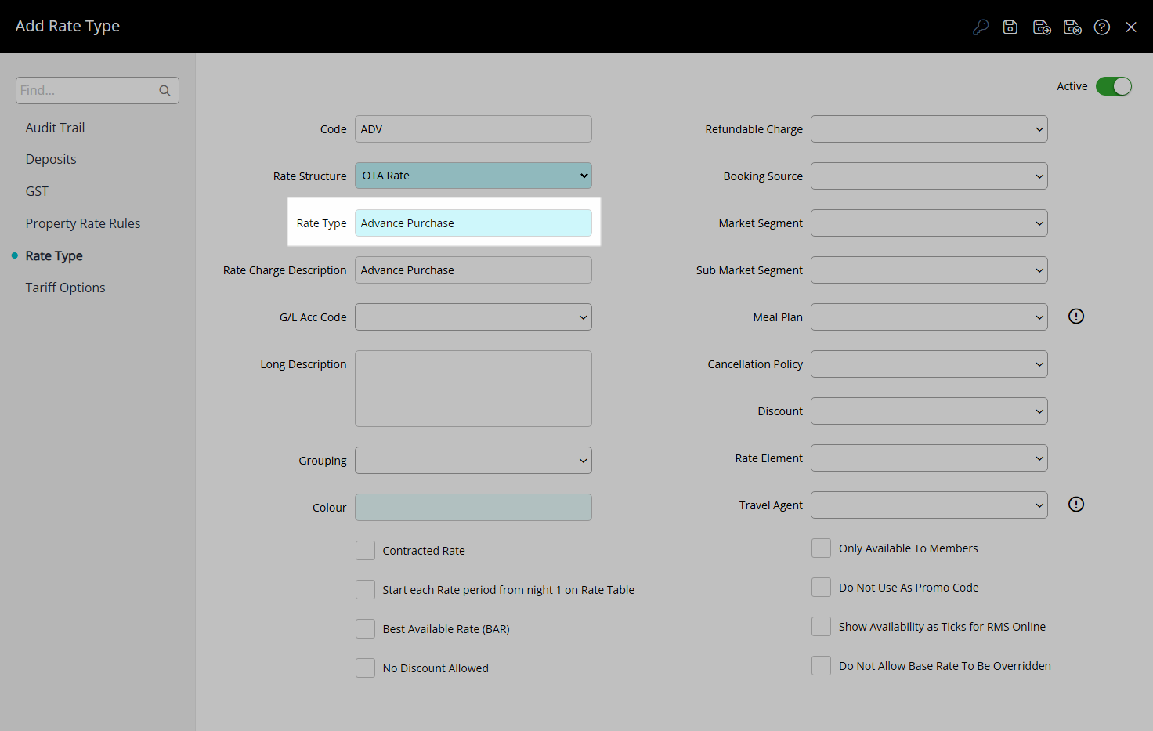Open the Rate Structure dropdown
This screenshot has height=731, width=1153.
[473, 176]
